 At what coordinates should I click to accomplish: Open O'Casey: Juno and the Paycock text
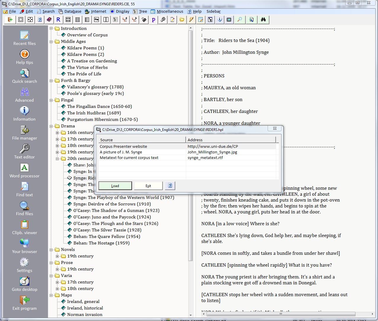[112, 217]
